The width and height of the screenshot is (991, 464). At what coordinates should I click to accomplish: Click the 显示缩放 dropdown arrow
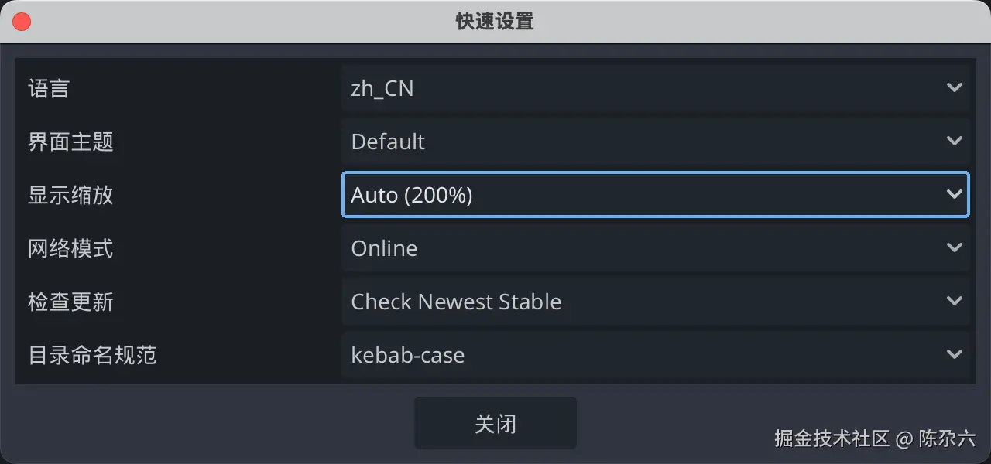(954, 195)
